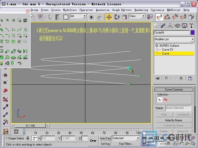
Task: Step time slider back arrow
Action: (13, 126)
